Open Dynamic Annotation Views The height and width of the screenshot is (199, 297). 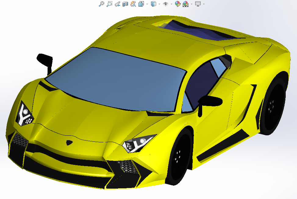tap(133, 4)
